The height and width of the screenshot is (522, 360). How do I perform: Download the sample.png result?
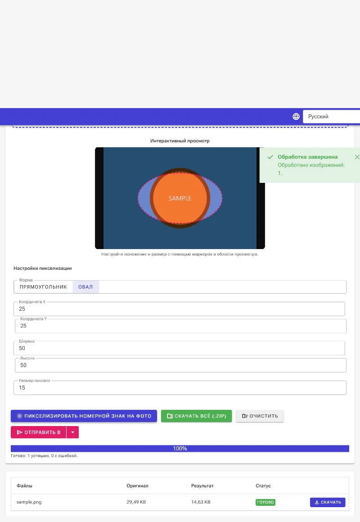coord(328,502)
